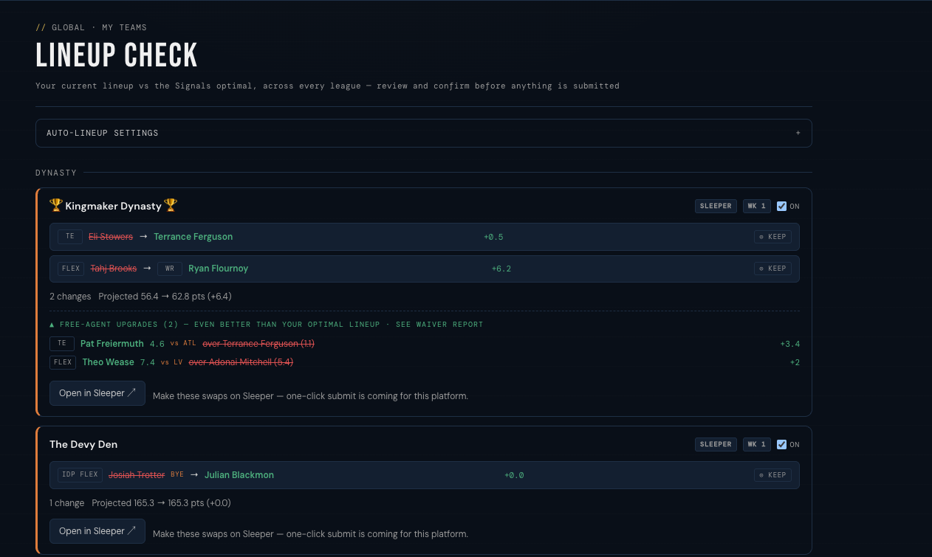The image size is (932, 557).
Task: Click KEEP on the Josiah Trotter swap
Action: 772,475
